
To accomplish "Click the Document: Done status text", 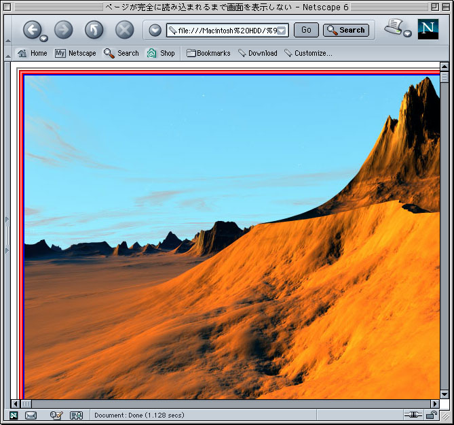I will coord(139,415).
